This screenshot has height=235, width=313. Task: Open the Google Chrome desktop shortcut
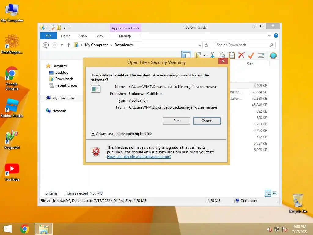(x=12, y=78)
